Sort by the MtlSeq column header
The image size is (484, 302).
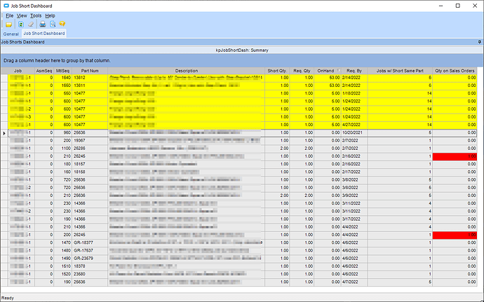point(62,71)
